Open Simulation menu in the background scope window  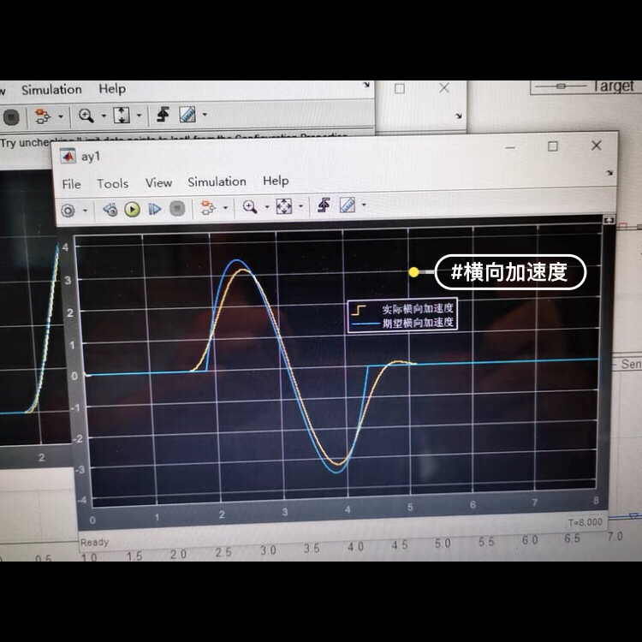[x=51, y=89]
